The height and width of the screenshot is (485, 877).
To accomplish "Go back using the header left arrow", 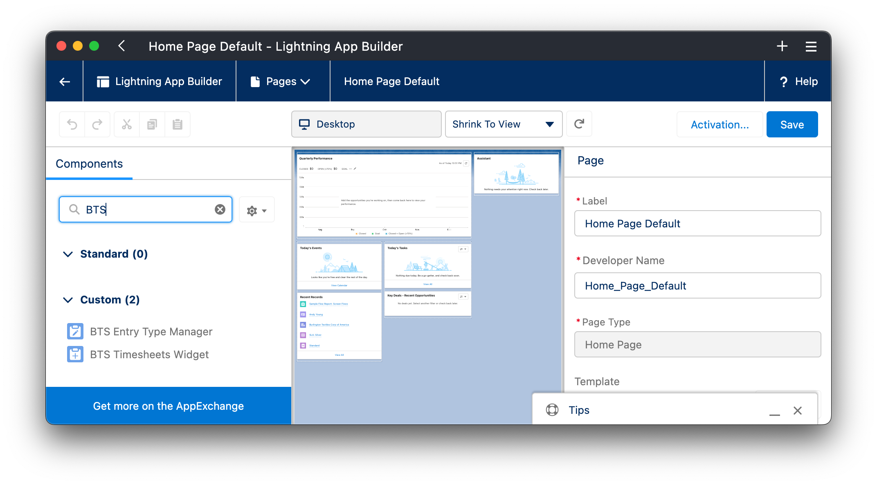I will [65, 81].
